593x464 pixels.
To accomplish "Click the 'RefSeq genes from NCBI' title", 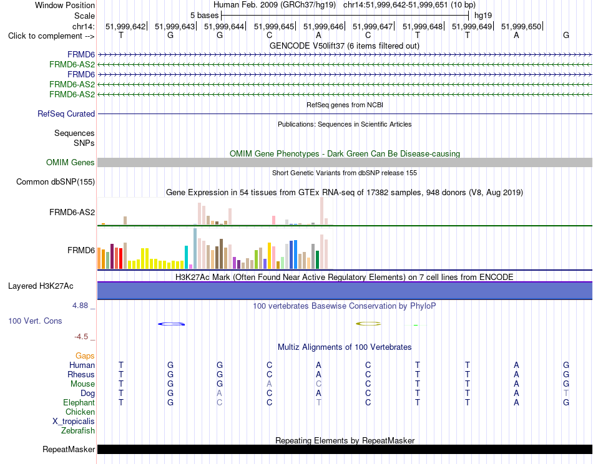I will [345, 105].
